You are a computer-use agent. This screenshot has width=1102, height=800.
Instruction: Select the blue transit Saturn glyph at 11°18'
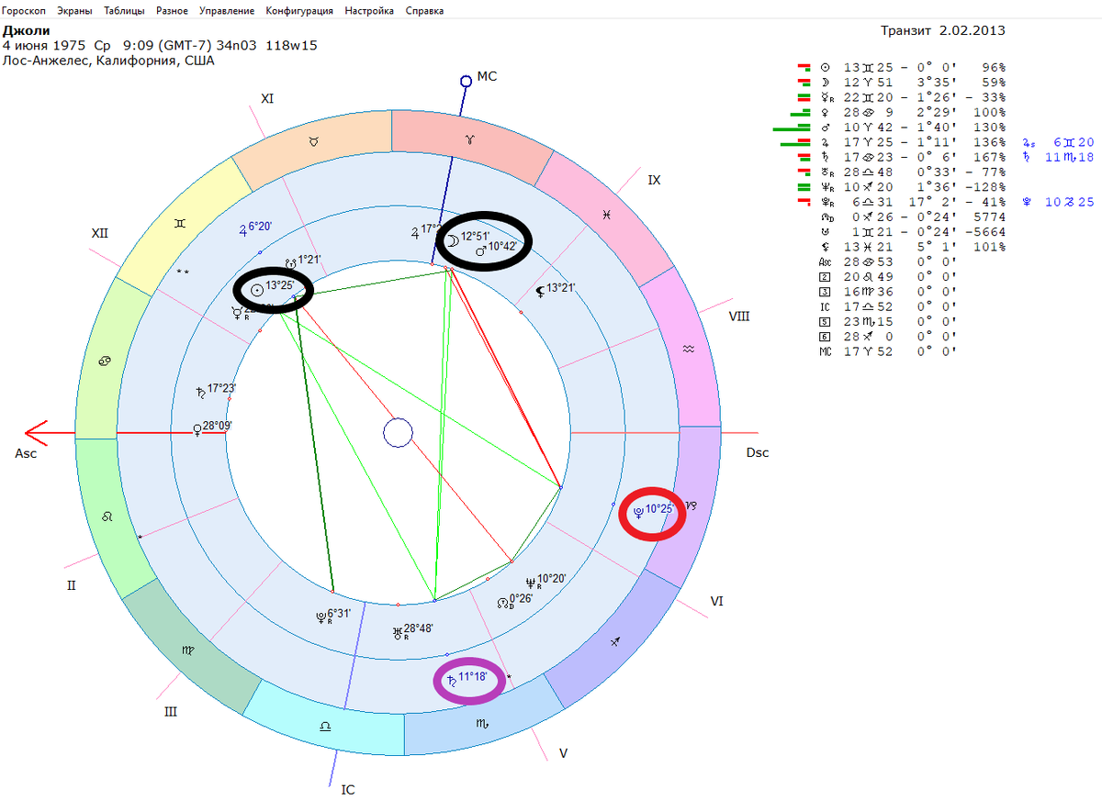(452, 680)
